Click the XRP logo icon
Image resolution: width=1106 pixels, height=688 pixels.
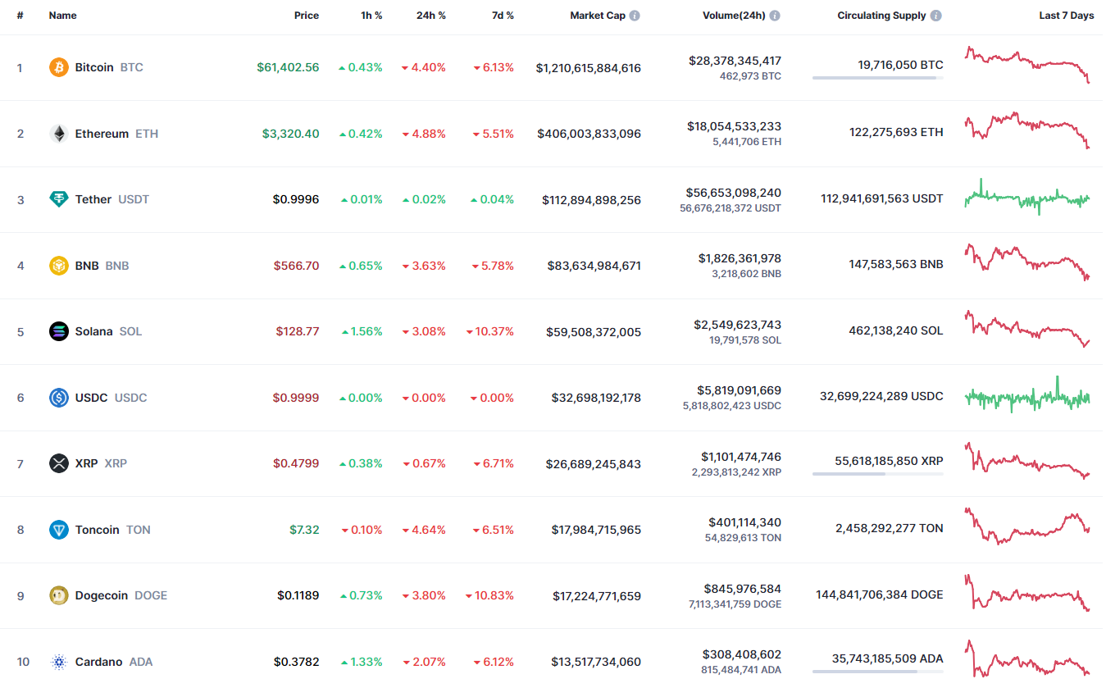pos(58,463)
